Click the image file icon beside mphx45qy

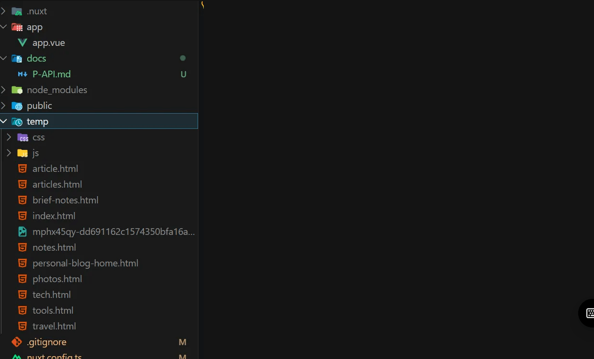pos(22,232)
